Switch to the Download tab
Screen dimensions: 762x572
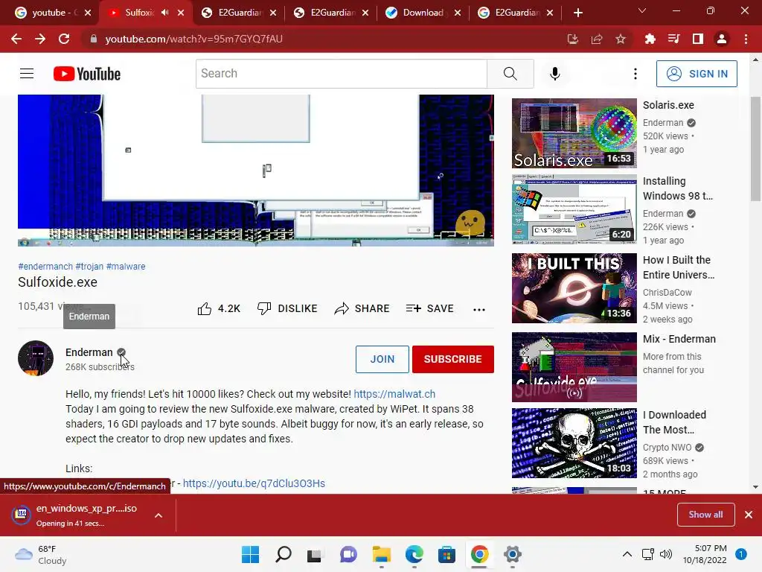coord(423,13)
